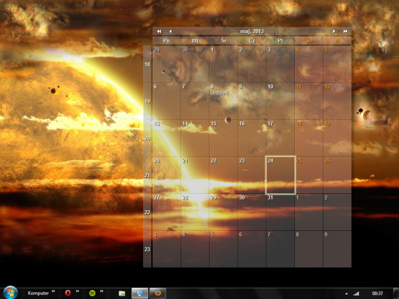This screenshot has height=299, width=399.
Task: Select day 16 in the calendar
Action: click(252, 138)
